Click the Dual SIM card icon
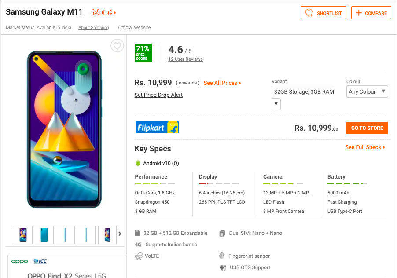397x278 pixels. [222, 233]
